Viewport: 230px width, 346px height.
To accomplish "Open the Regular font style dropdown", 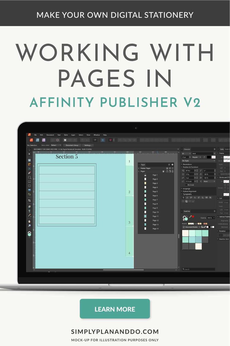I will click(x=197, y=157).
